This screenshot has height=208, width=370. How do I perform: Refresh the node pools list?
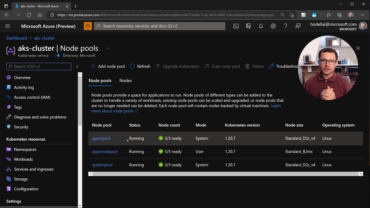(x=140, y=66)
